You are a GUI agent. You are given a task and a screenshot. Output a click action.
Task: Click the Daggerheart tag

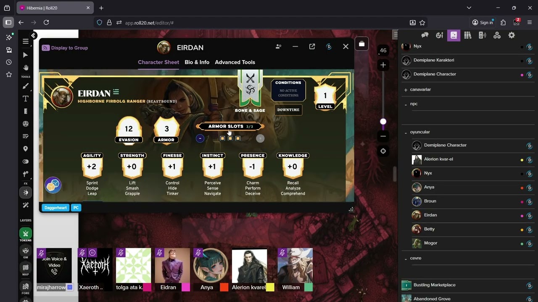point(55,208)
